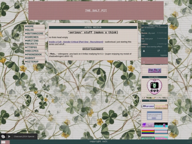Click the chatbox name input field
This screenshot has height=144, width=192.
[x=154, y=59]
